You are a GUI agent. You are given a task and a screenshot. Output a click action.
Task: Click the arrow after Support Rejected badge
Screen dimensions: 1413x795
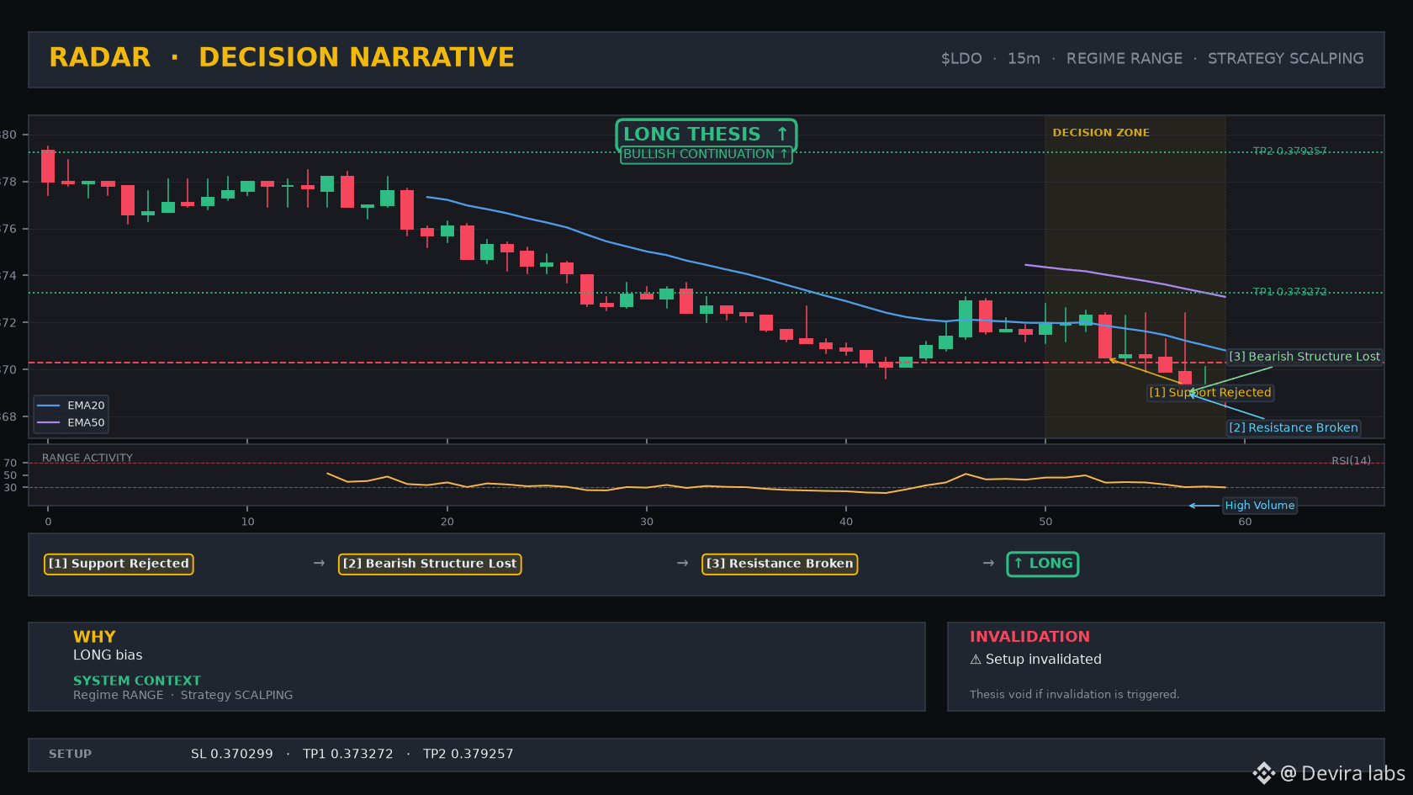tap(319, 563)
